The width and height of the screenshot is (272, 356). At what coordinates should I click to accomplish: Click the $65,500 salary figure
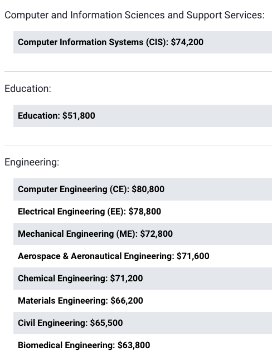(x=106, y=323)
